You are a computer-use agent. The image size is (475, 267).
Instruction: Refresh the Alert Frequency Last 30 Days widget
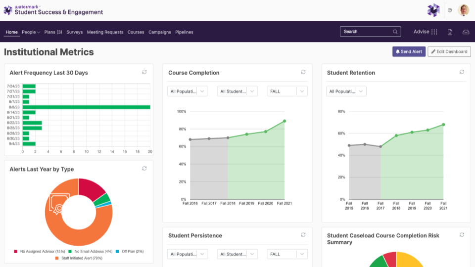[144, 72]
